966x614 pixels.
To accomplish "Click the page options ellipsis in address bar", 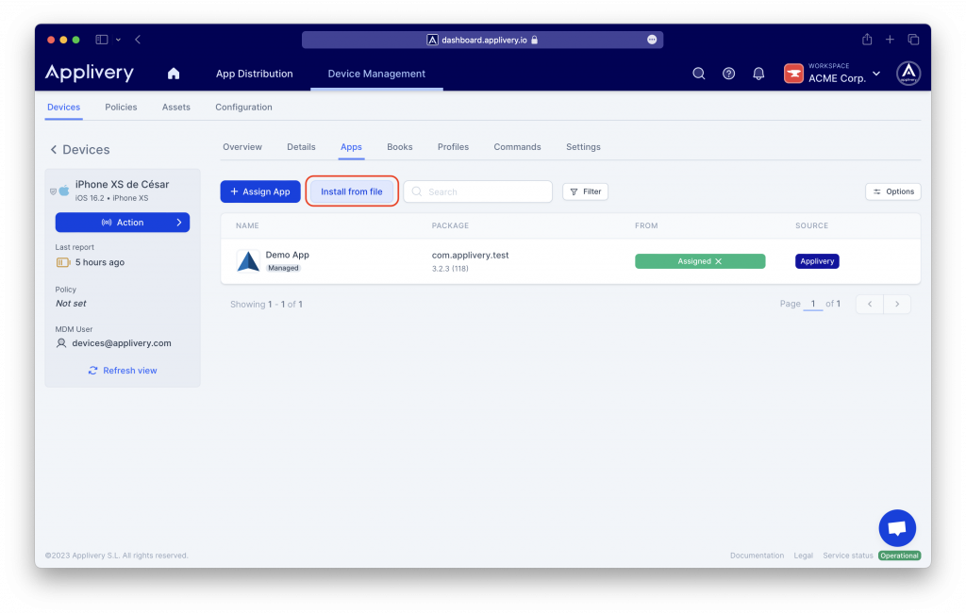I will (x=652, y=40).
